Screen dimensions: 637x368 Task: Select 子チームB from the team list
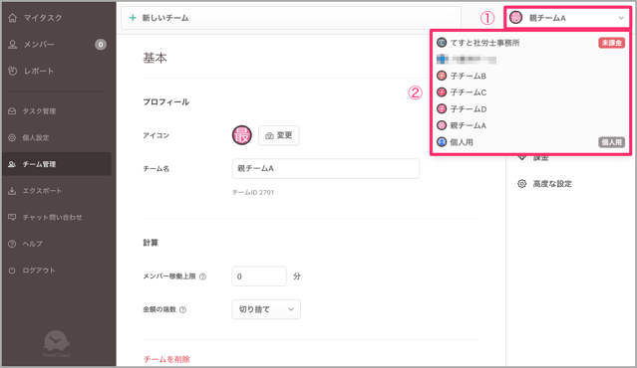coord(530,76)
